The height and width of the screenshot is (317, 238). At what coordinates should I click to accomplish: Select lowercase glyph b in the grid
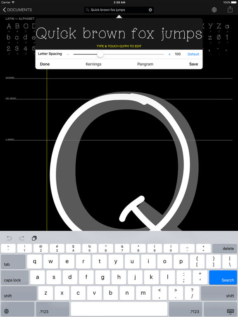(x=9, y=38)
